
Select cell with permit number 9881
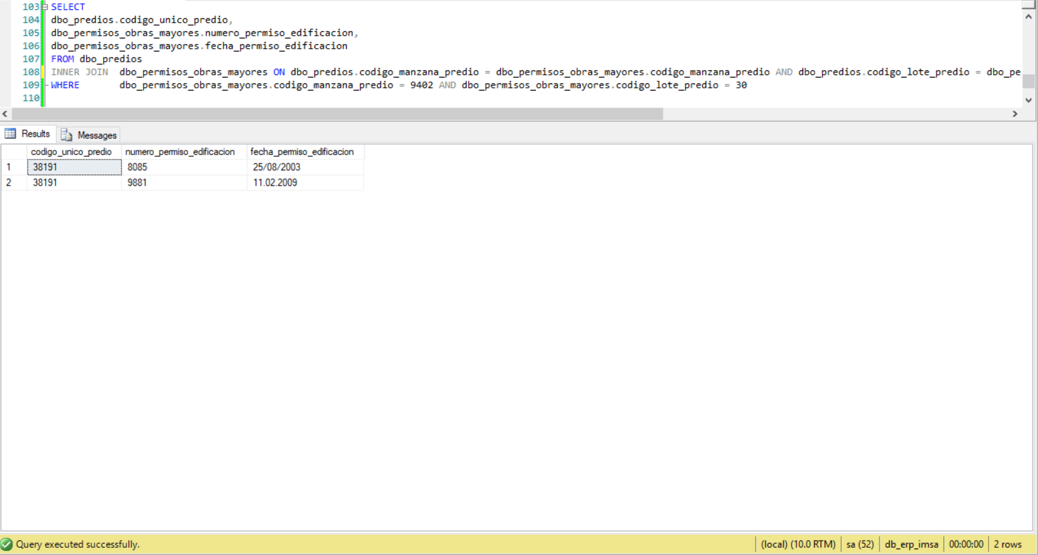pyautogui.click(x=184, y=183)
